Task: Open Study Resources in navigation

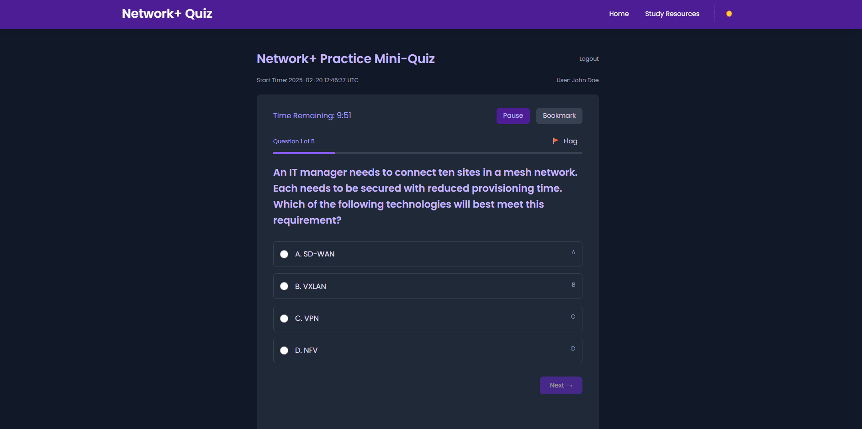Action: pos(672,14)
